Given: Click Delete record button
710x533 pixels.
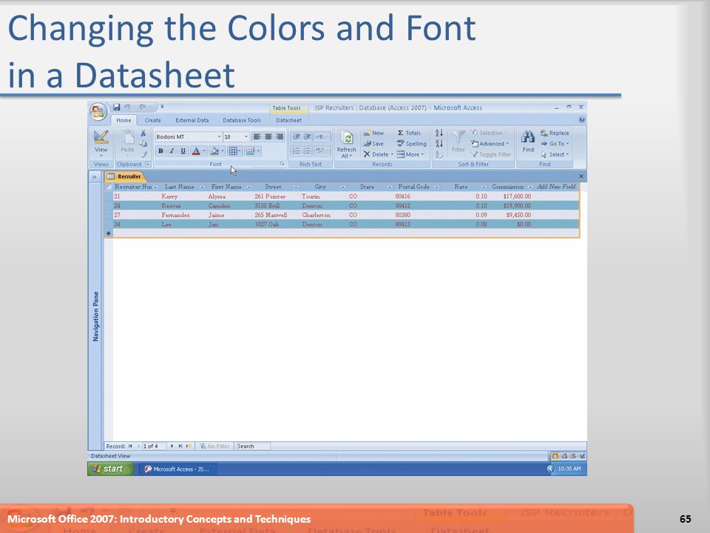Looking at the screenshot, I should coord(378,155).
